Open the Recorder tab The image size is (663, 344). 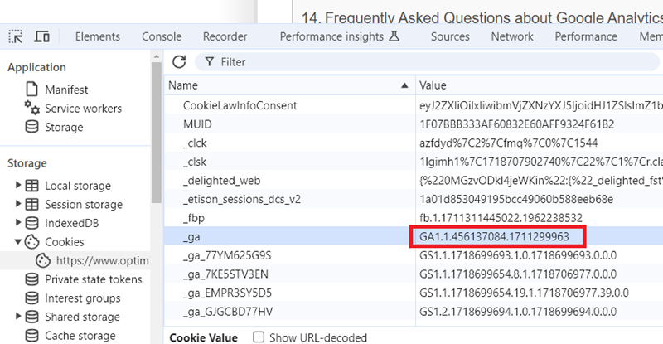coord(225,36)
